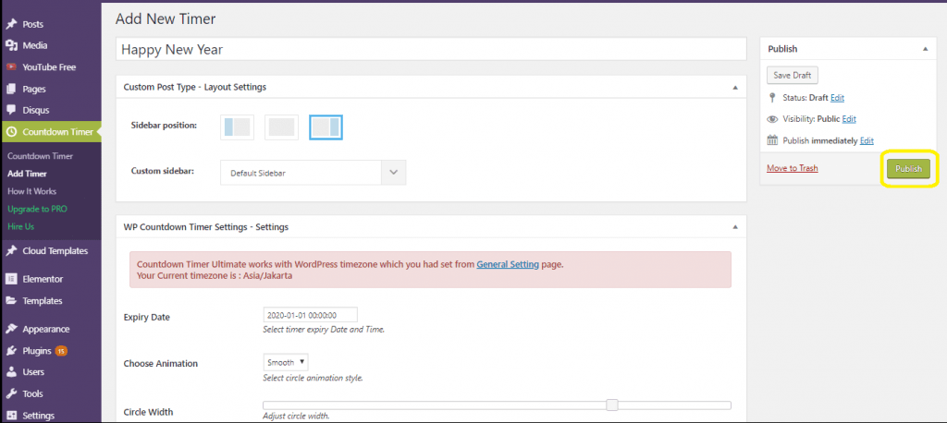Select left sidebar position layout
This screenshot has width=947, height=423.
click(x=237, y=127)
